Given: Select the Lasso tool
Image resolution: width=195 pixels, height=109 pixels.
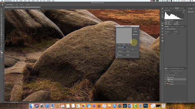Looking at the screenshot, I should (x=2, y=13).
